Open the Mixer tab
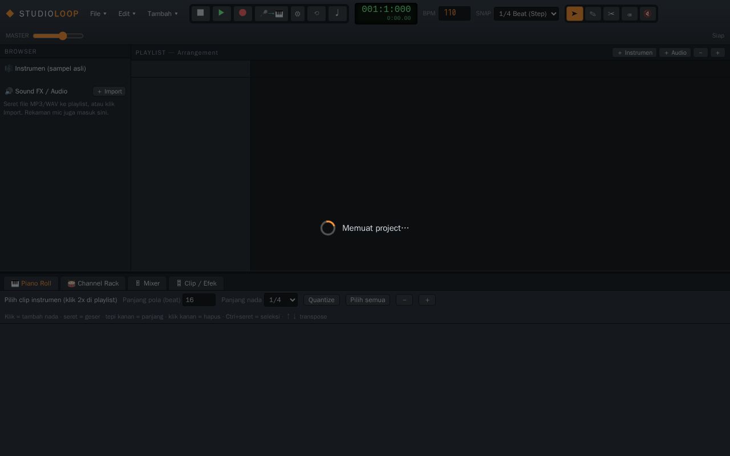The image size is (730, 456). (147, 283)
